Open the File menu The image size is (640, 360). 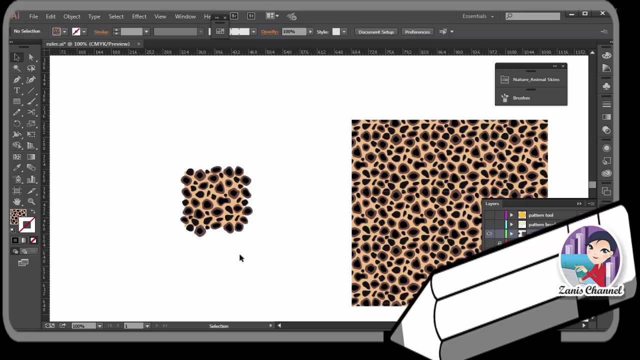tap(33, 16)
